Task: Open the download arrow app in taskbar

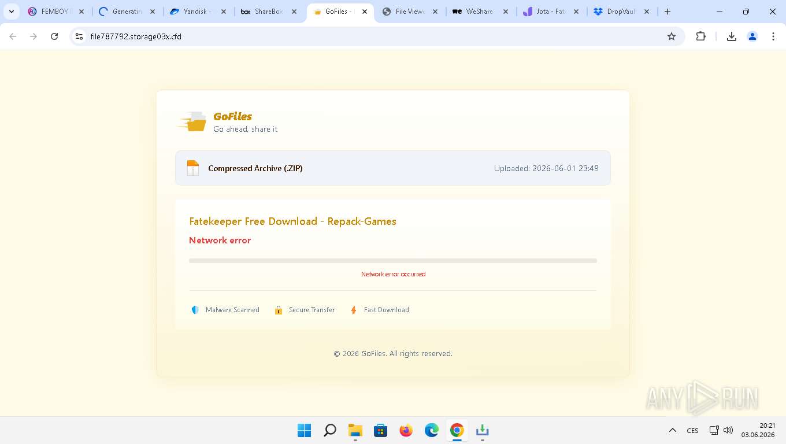Action: [x=482, y=430]
